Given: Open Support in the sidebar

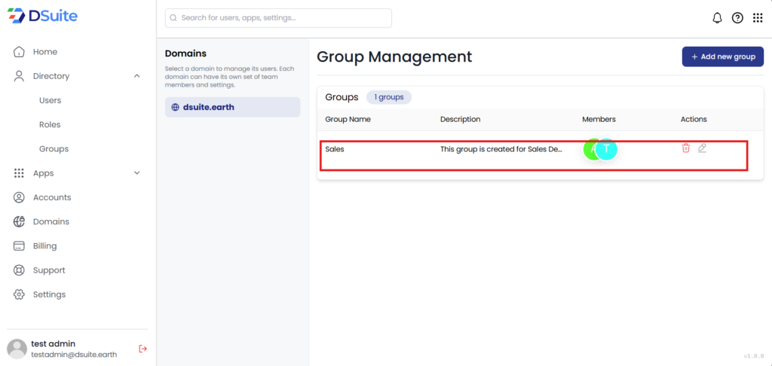Looking at the screenshot, I should [x=49, y=270].
